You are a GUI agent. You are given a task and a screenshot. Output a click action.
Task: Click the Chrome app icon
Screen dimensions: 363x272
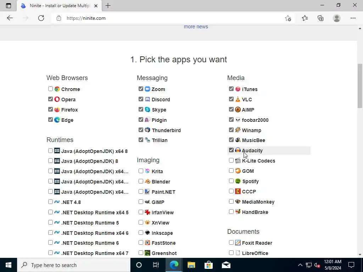[x=57, y=89]
